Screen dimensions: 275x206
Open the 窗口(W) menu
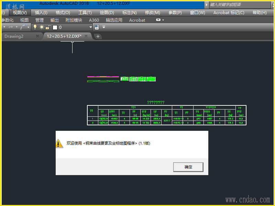[x=197, y=13]
